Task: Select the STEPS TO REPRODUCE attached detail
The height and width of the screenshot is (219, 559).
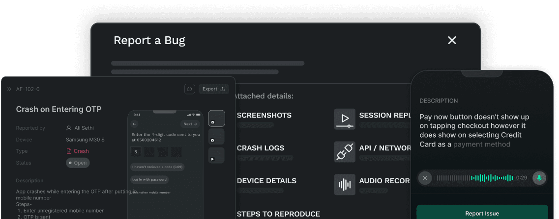Action: (278, 214)
